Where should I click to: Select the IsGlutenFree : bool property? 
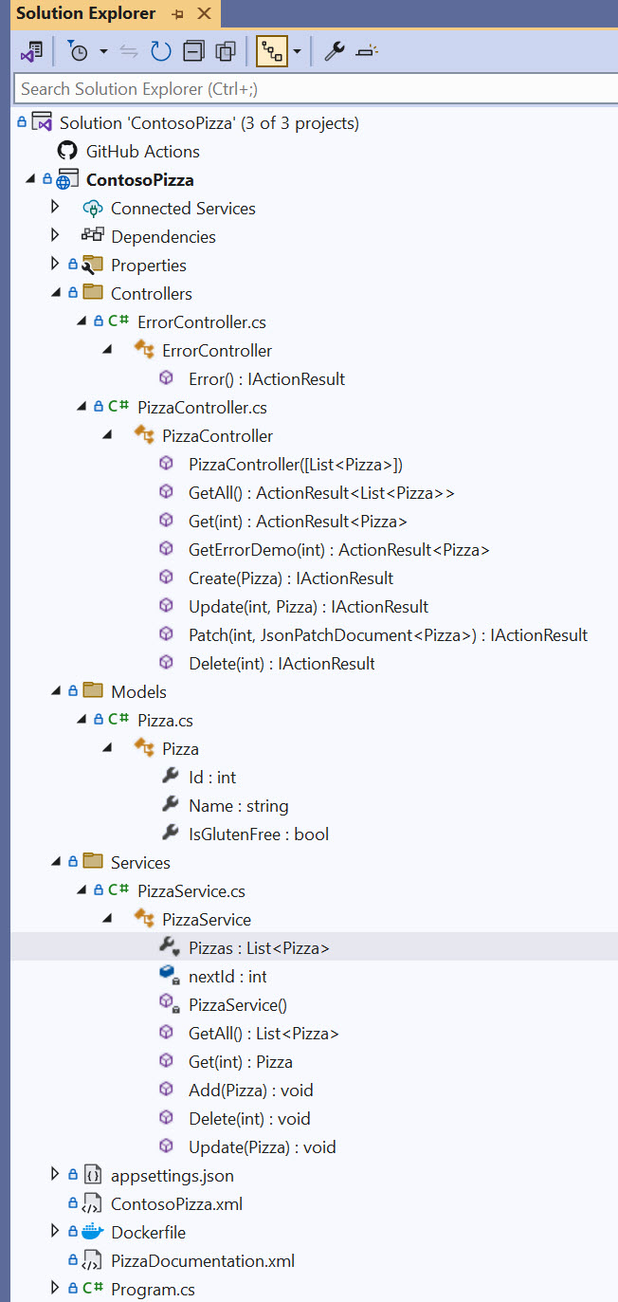(x=259, y=834)
